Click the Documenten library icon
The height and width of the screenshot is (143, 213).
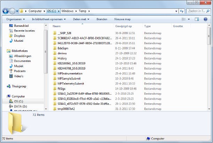coord(11,61)
